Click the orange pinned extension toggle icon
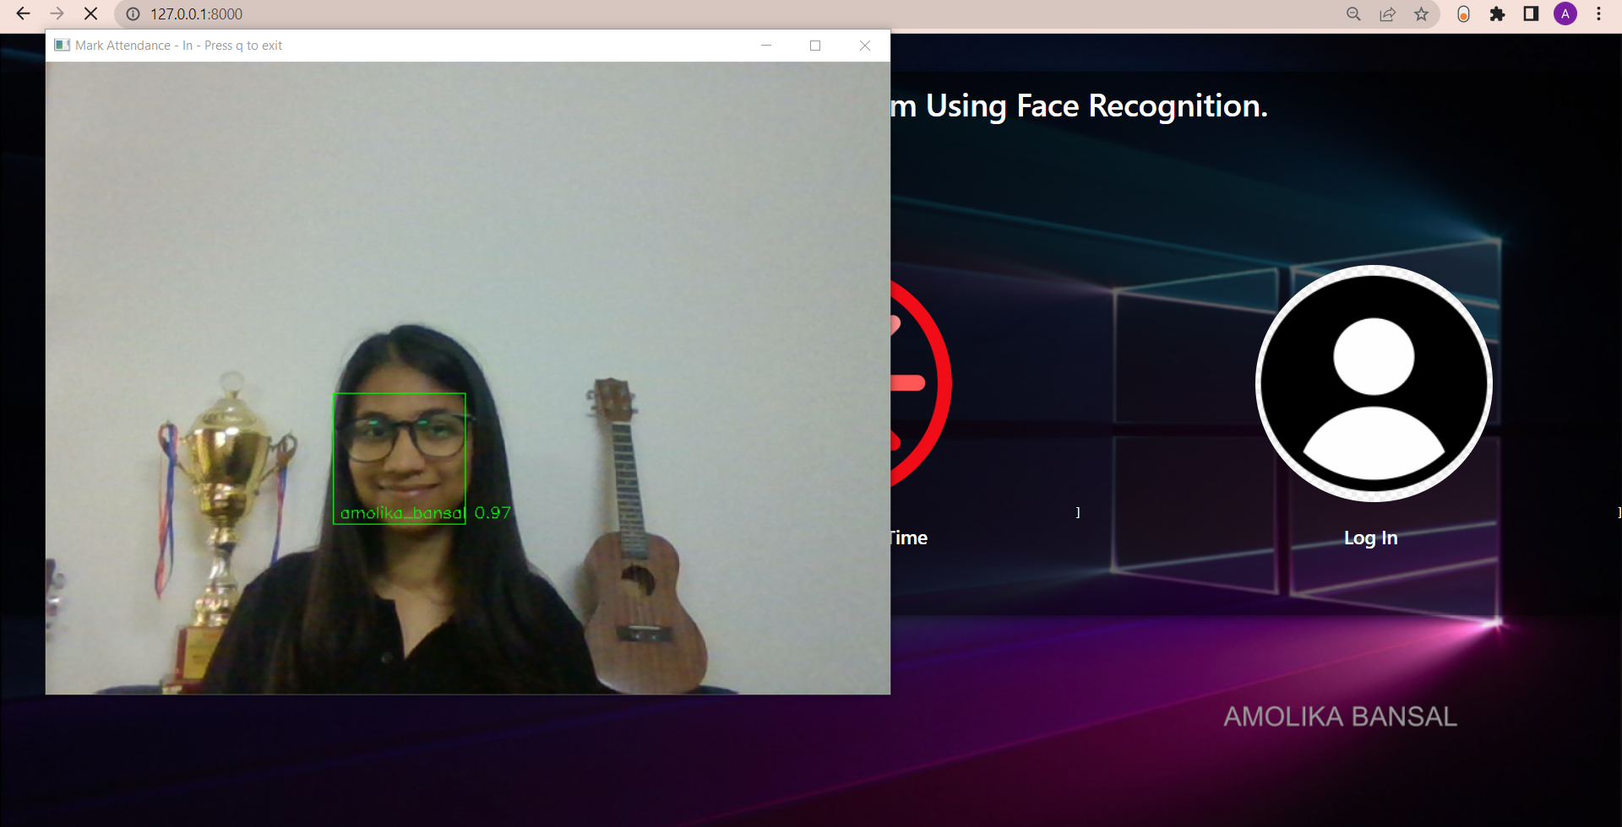1622x827 pixels. tap(1463, 14)
